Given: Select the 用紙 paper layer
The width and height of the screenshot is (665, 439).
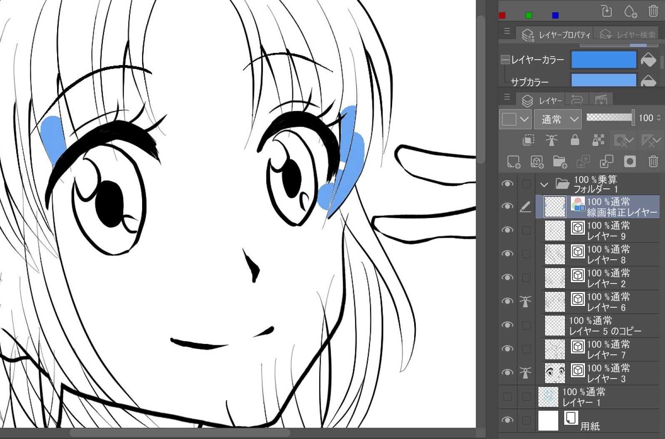Looking at the screenshot, I should 597,421.
